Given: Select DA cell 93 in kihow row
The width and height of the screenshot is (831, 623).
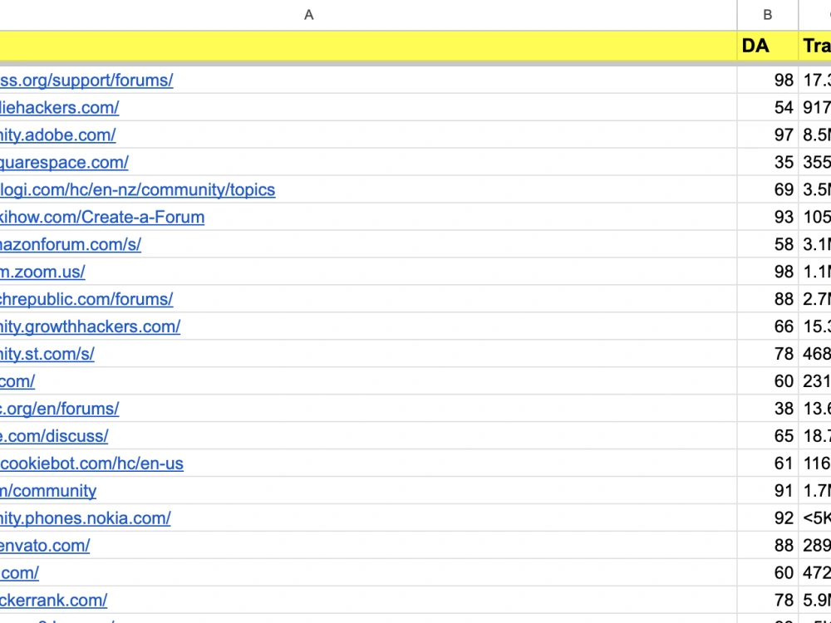Looking at the screenshot, I should (x=767, y=217).
